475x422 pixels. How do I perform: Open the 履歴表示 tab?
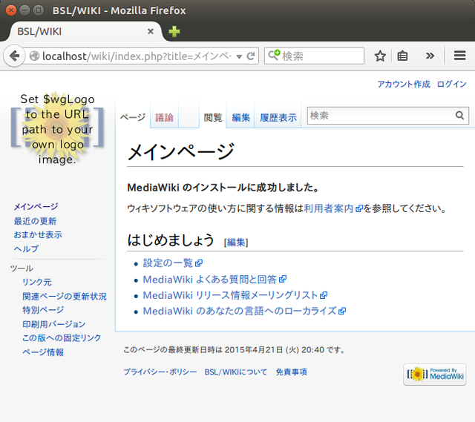pyautogui.click(x=278, y=117)
